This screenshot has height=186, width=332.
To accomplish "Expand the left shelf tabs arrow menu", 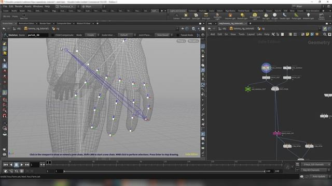I will [x=165, y=11].
